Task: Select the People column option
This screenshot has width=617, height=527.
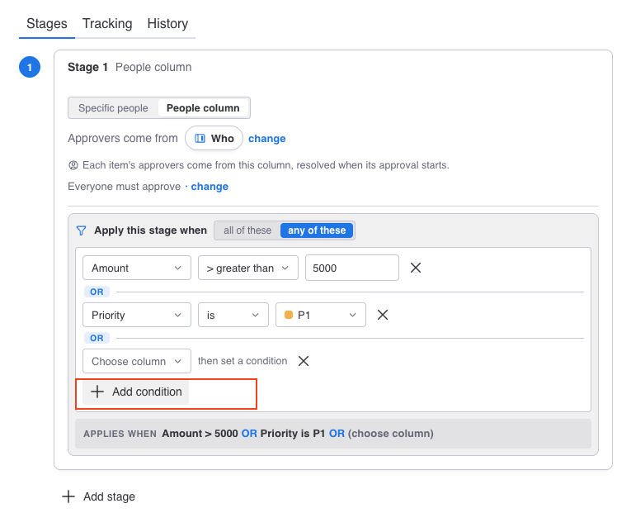Action: 203,108
